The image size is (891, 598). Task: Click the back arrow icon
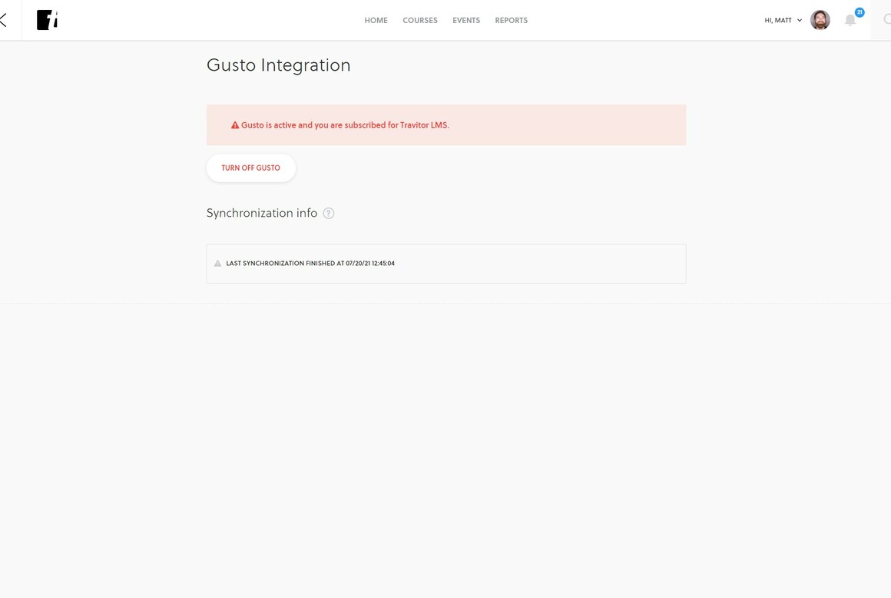[3, 21]
